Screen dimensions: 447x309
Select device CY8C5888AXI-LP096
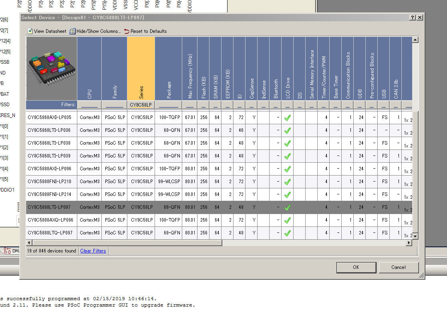click(x=49, y=169)
